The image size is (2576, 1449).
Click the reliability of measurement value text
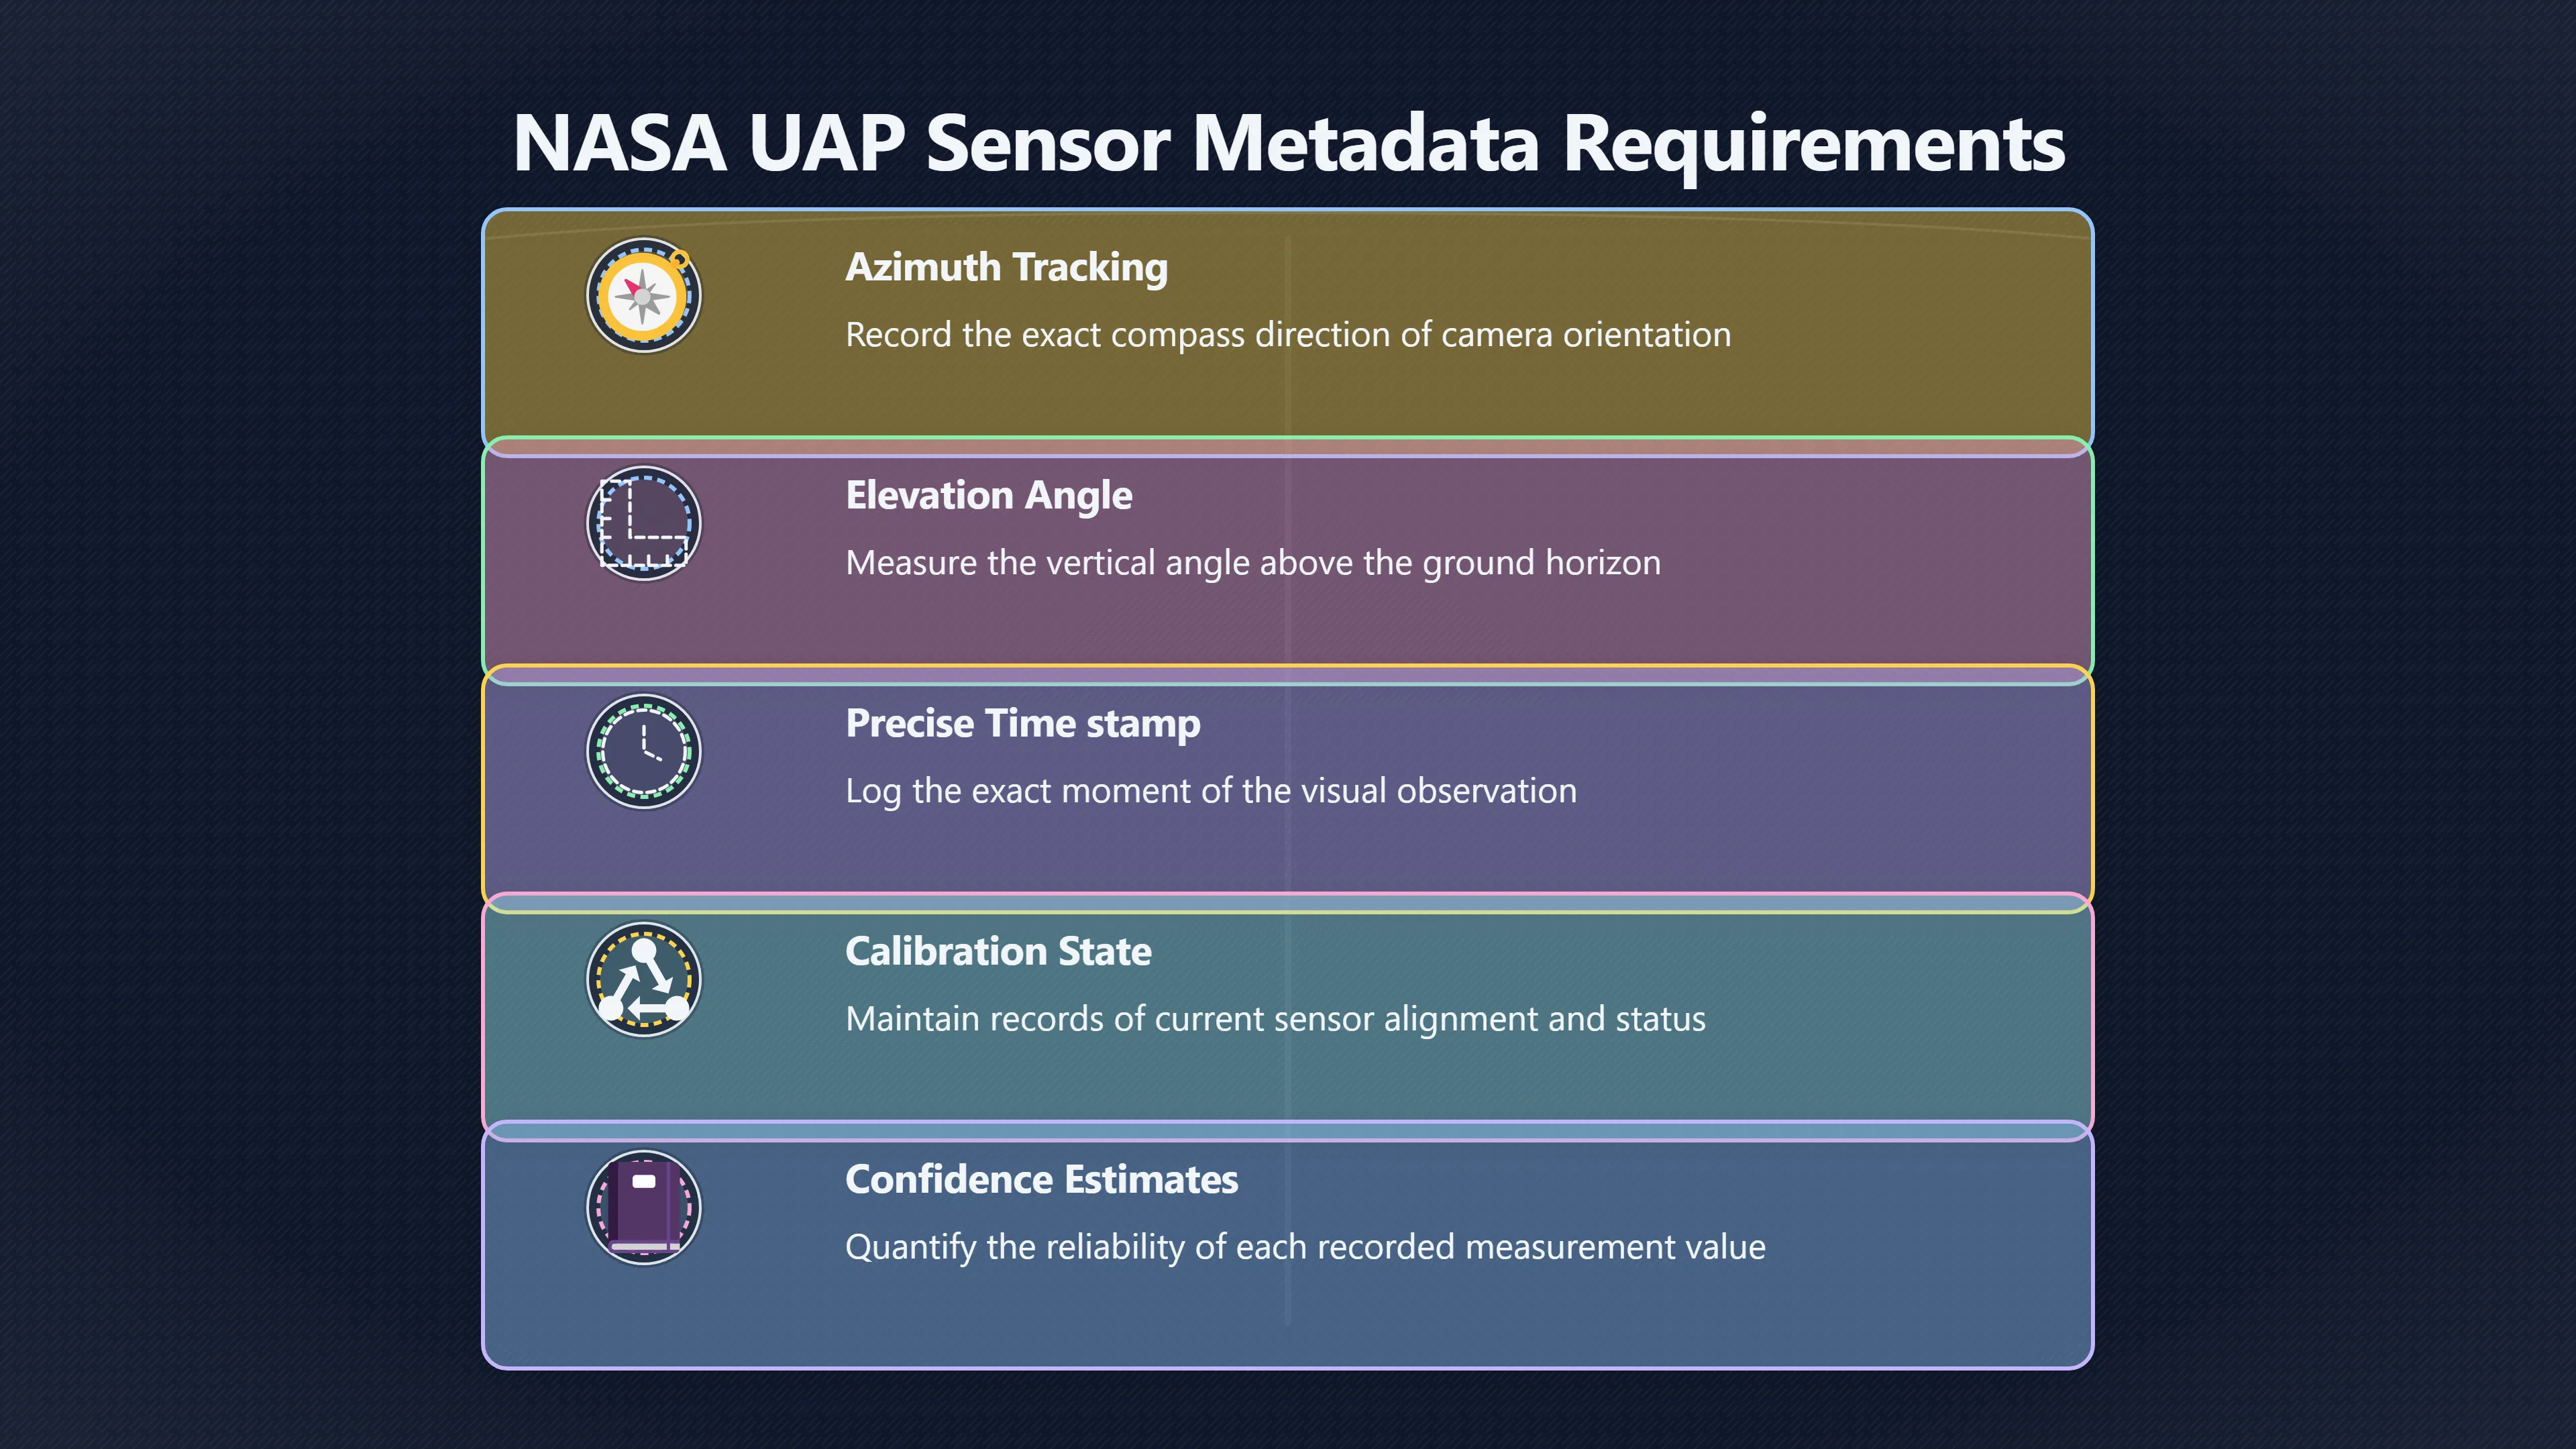[1305, 1247]
